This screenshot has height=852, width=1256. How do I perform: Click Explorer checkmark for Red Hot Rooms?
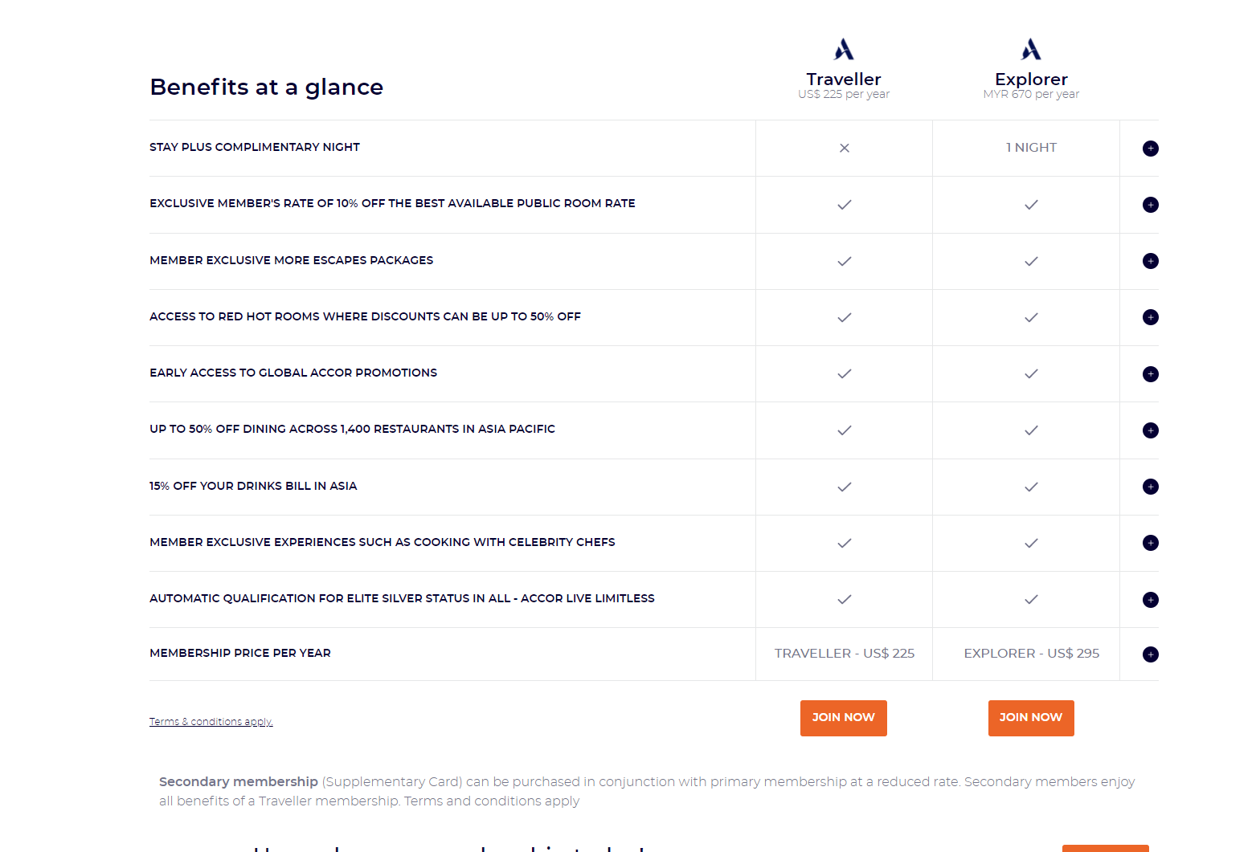(1031, 317)
